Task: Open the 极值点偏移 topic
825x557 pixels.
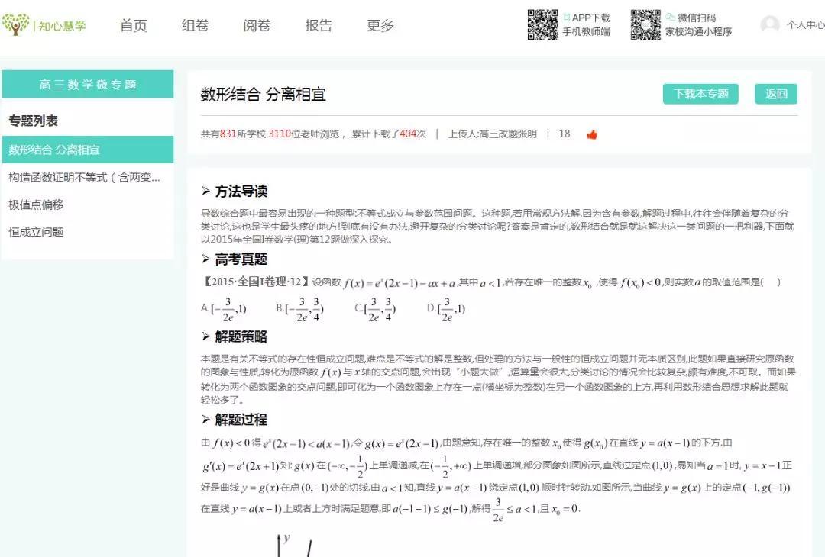Action: [x=36, y=204]
